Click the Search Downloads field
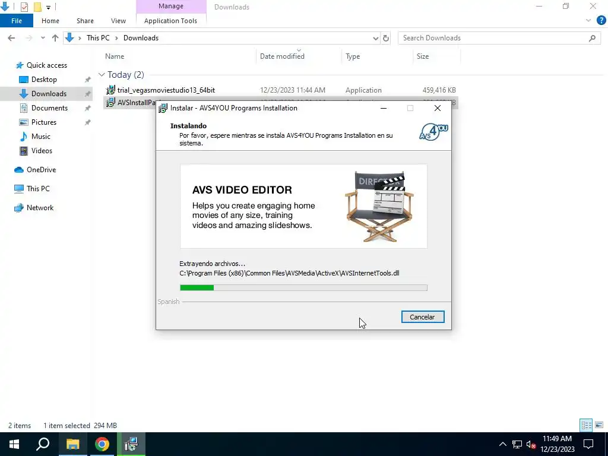 tap(499, 38)
